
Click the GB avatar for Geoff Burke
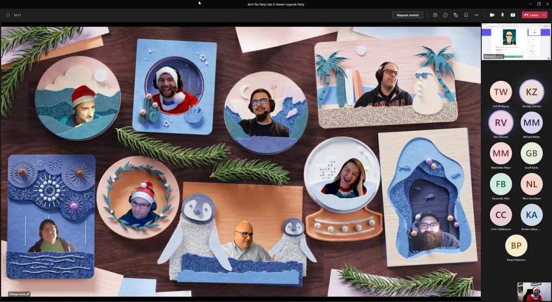532,153
